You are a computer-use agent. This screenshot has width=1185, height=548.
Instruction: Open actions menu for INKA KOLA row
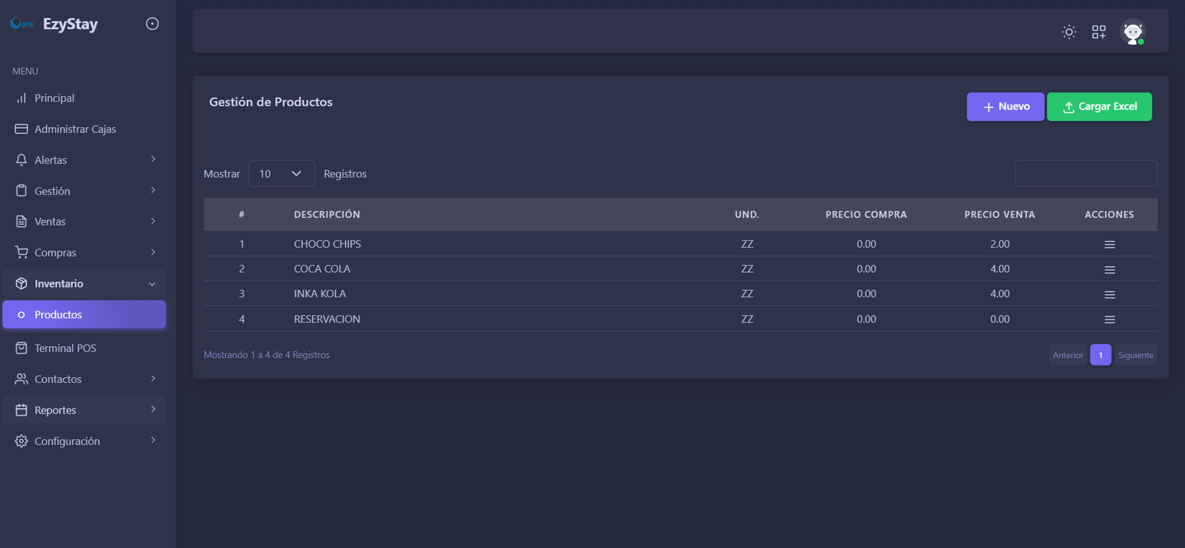(x=1109, y=294)
